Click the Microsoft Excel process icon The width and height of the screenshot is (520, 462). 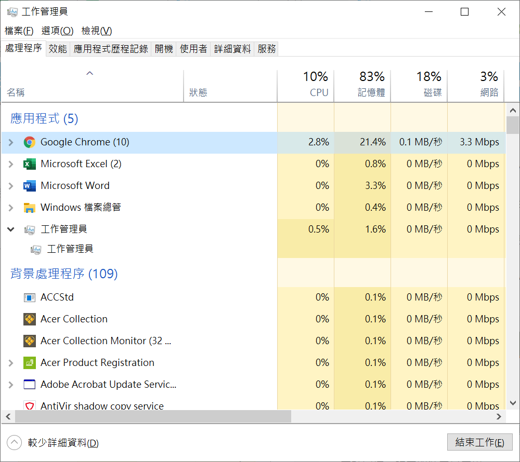click(30, 164)
